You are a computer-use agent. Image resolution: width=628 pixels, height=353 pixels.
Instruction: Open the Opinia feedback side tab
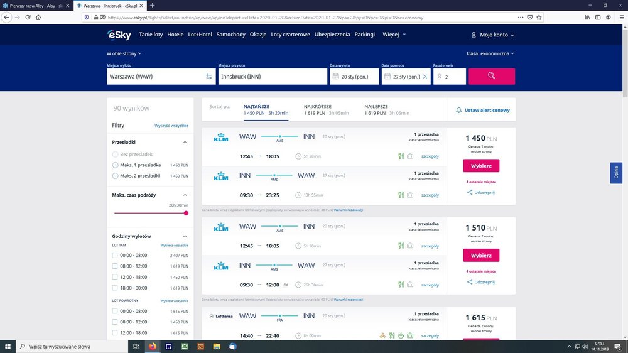click(x=616, y=173)
